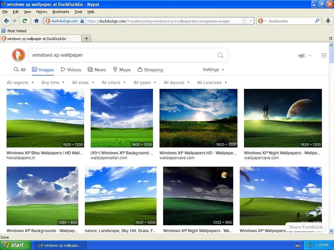Click the tray icon beside the clock
The width and height of the screenshot is (334, 250).
tap(310, 245)
